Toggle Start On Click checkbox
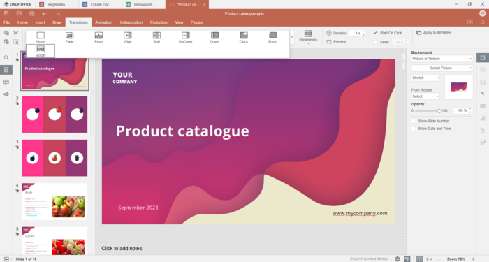The width and height of the screenshot is (489, 262). [376, 33]
